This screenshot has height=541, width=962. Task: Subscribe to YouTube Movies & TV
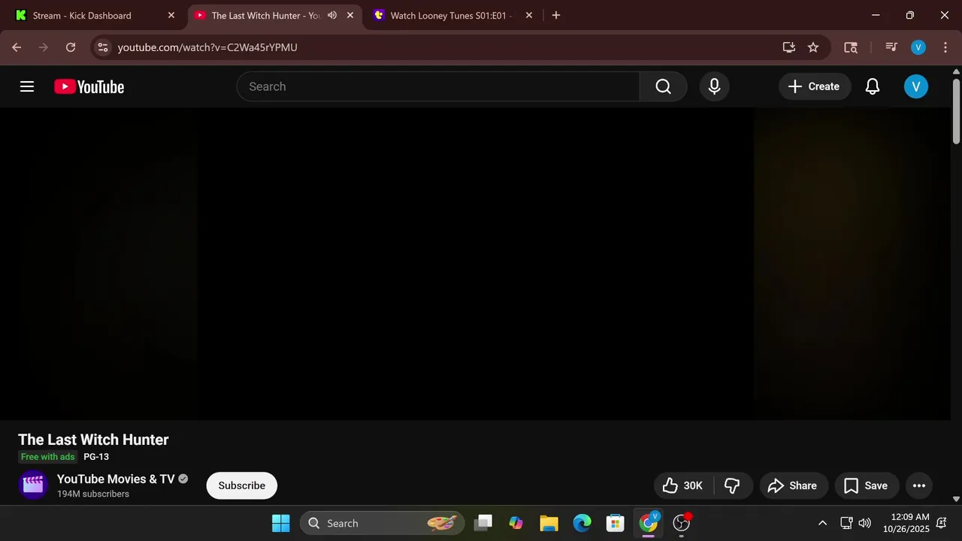(242, 485)
